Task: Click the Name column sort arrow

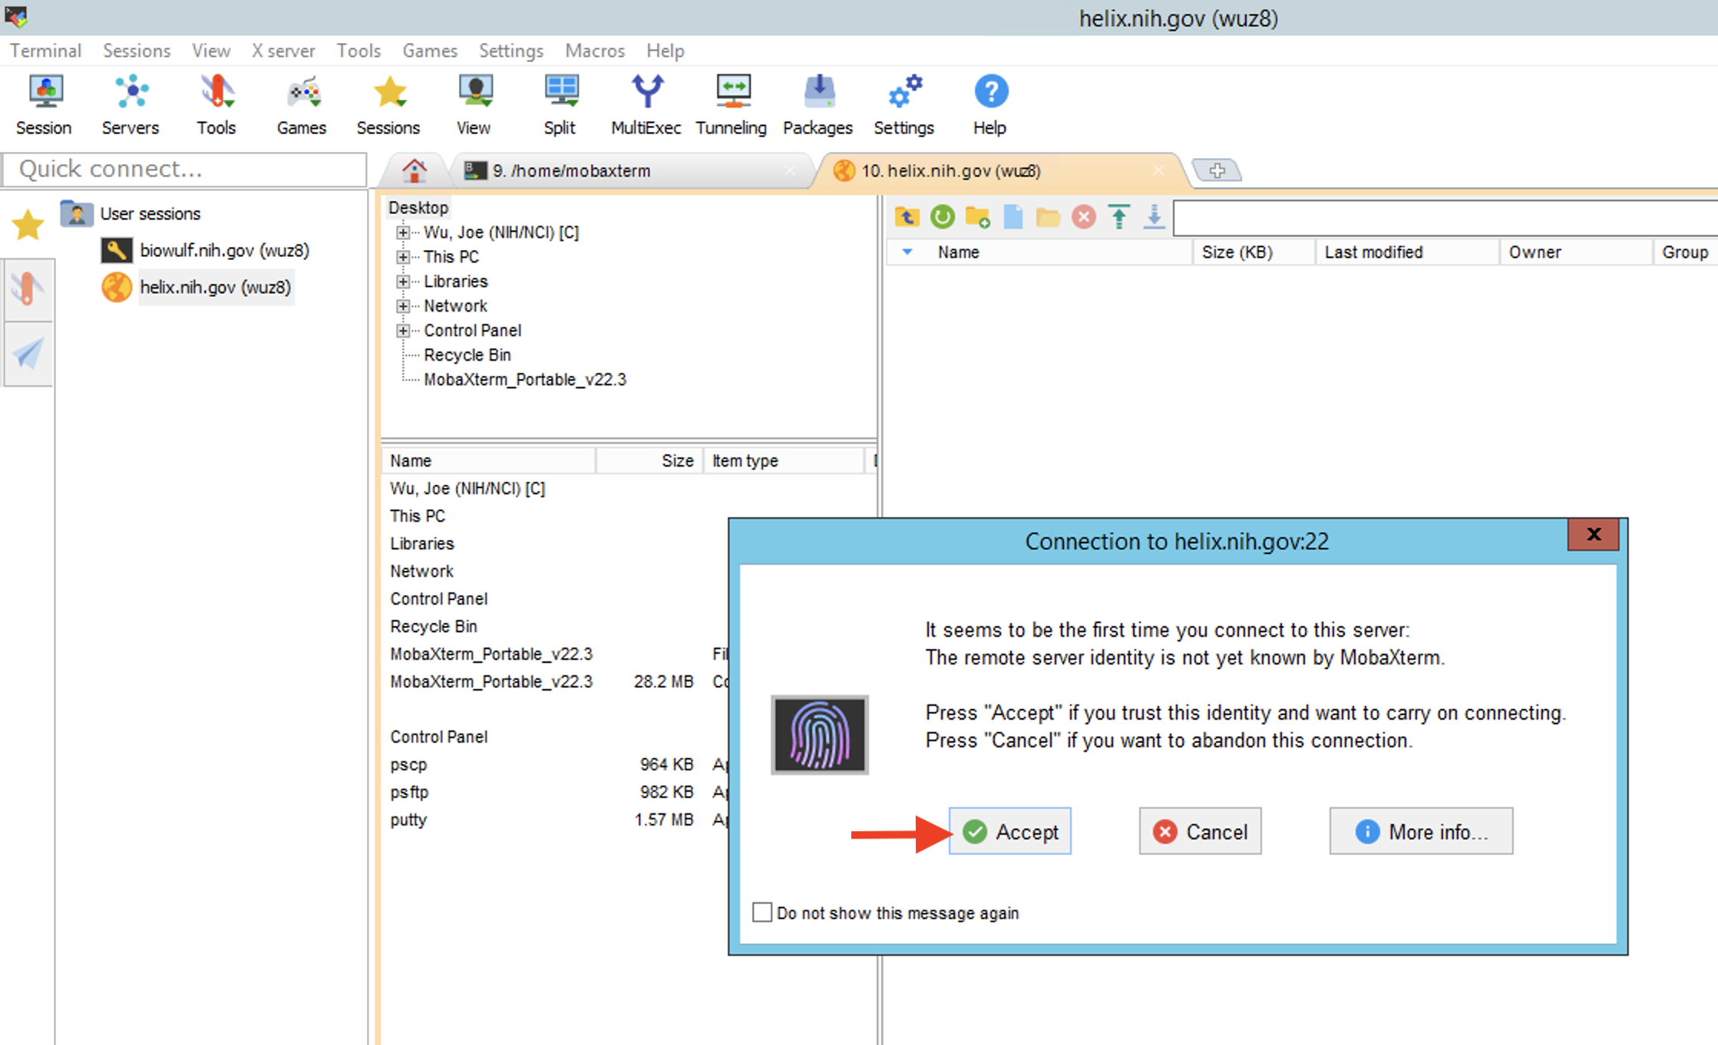Action: point(907,252)
